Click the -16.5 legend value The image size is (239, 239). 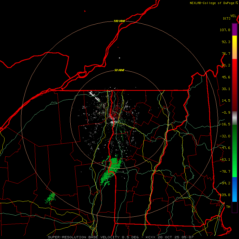tap(225, 124)
